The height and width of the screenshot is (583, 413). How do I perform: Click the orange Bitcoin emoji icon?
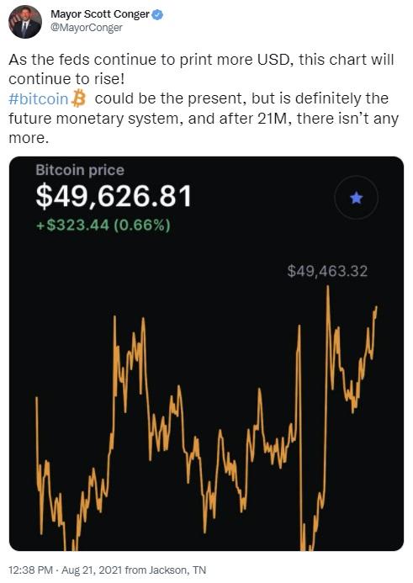tap(78, 99)
